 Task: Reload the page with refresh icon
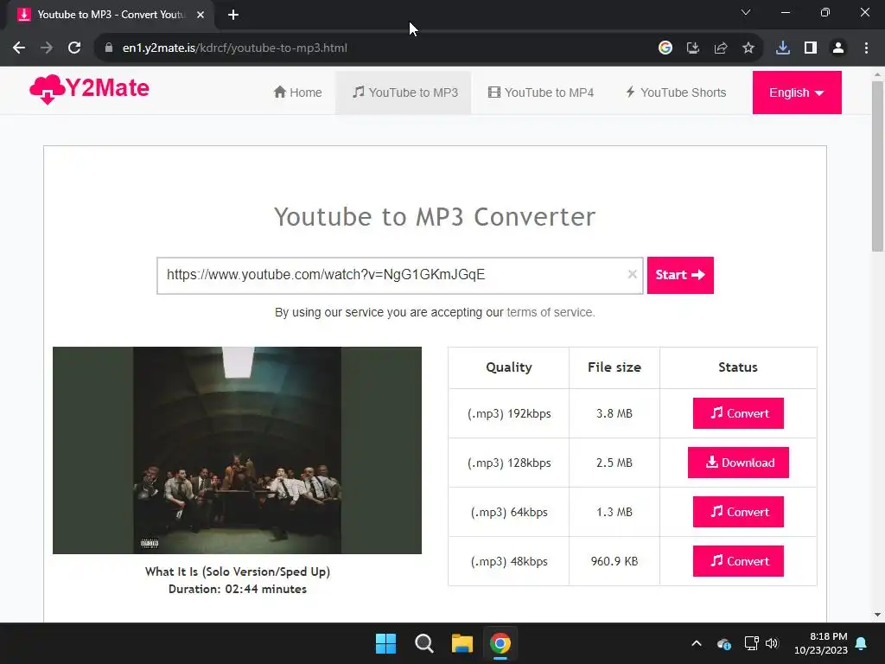(x=74, y=48)
